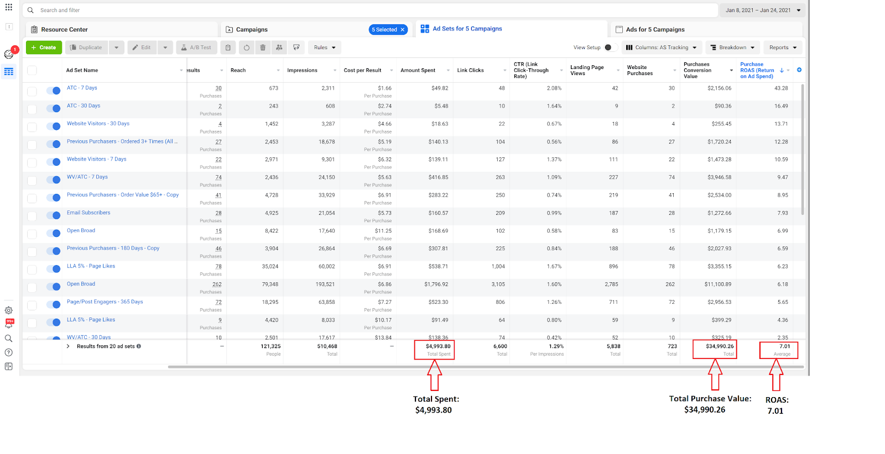Click the clipboard icon in the toolbar
The image size is (885, 454).
[228, 47]
